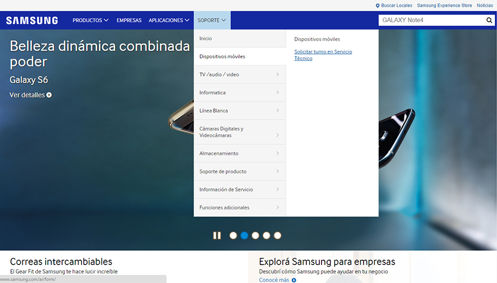Open the Noticias link
497x283 pixels.
tap(485, 5)
